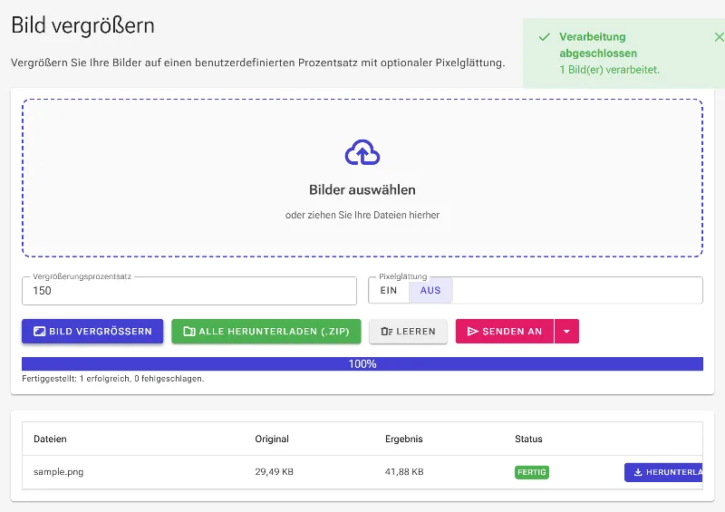Click the Ergebnis column header
725x512 pixels.
[x=403, y=439]
